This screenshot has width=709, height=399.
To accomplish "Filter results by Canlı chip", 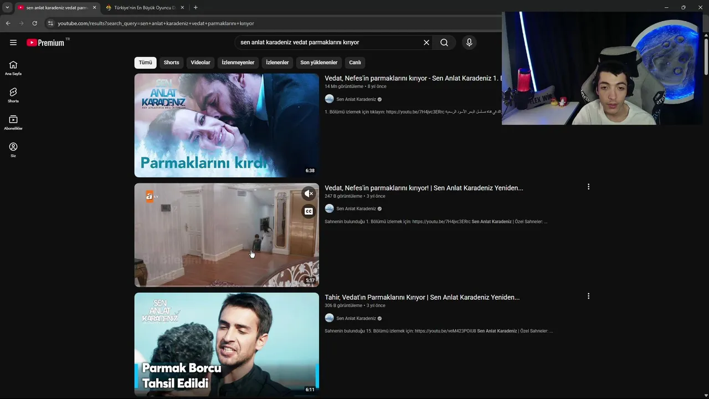I will (x=355, y=63).
